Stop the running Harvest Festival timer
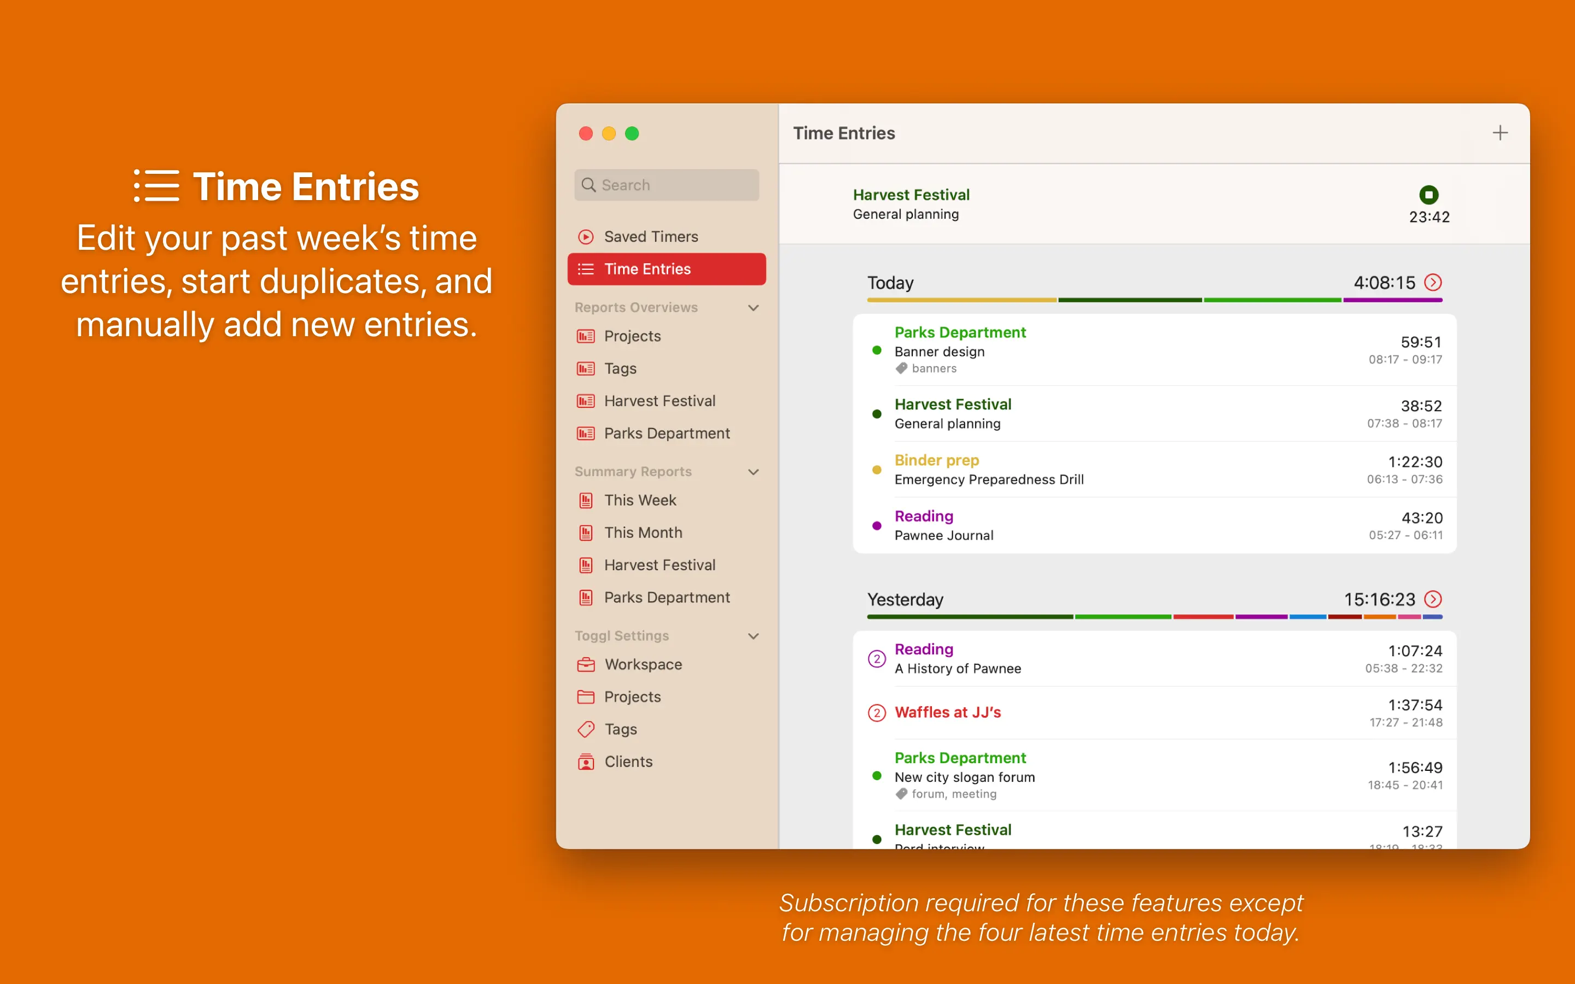Screen dimensions: 1575x984 click(1428, 195)
